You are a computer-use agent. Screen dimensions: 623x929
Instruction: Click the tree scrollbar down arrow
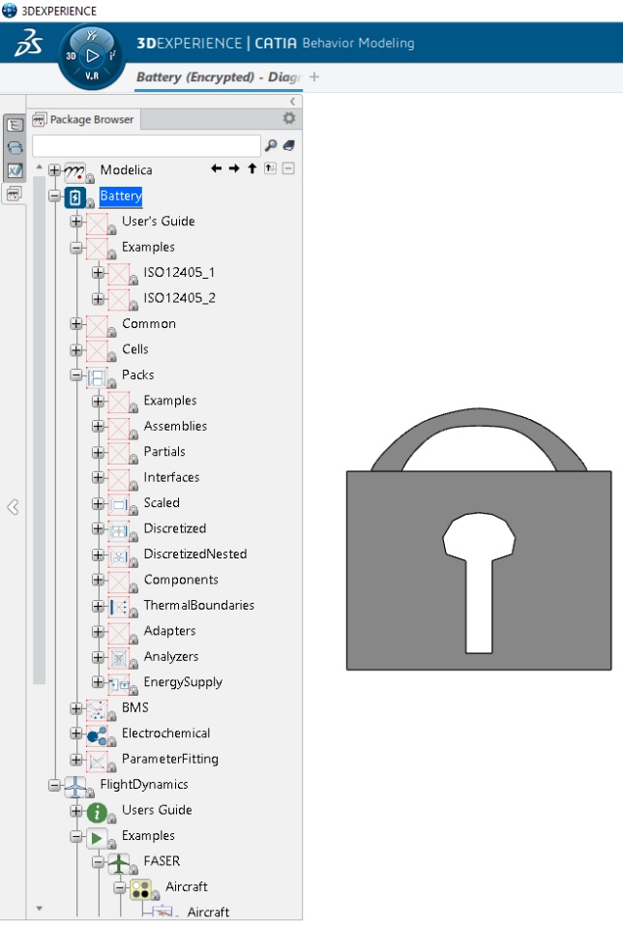point(39,909)
